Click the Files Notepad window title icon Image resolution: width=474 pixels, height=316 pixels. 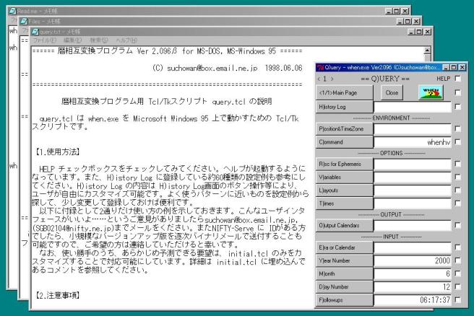click(24, 22)
